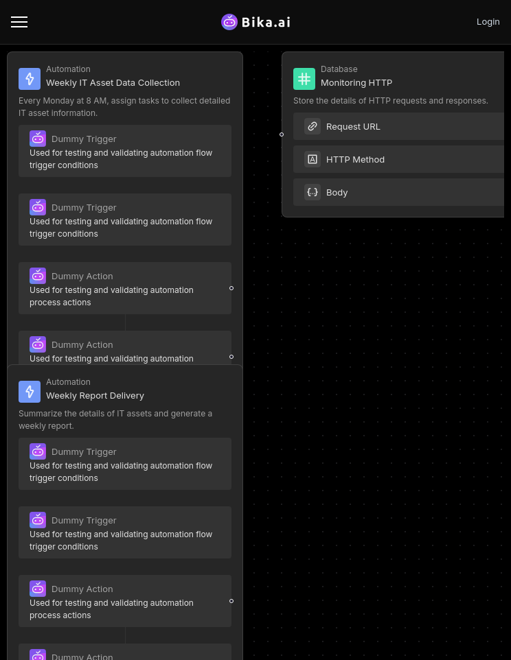Click the Bika.ai wordmark text

(266, 22)
